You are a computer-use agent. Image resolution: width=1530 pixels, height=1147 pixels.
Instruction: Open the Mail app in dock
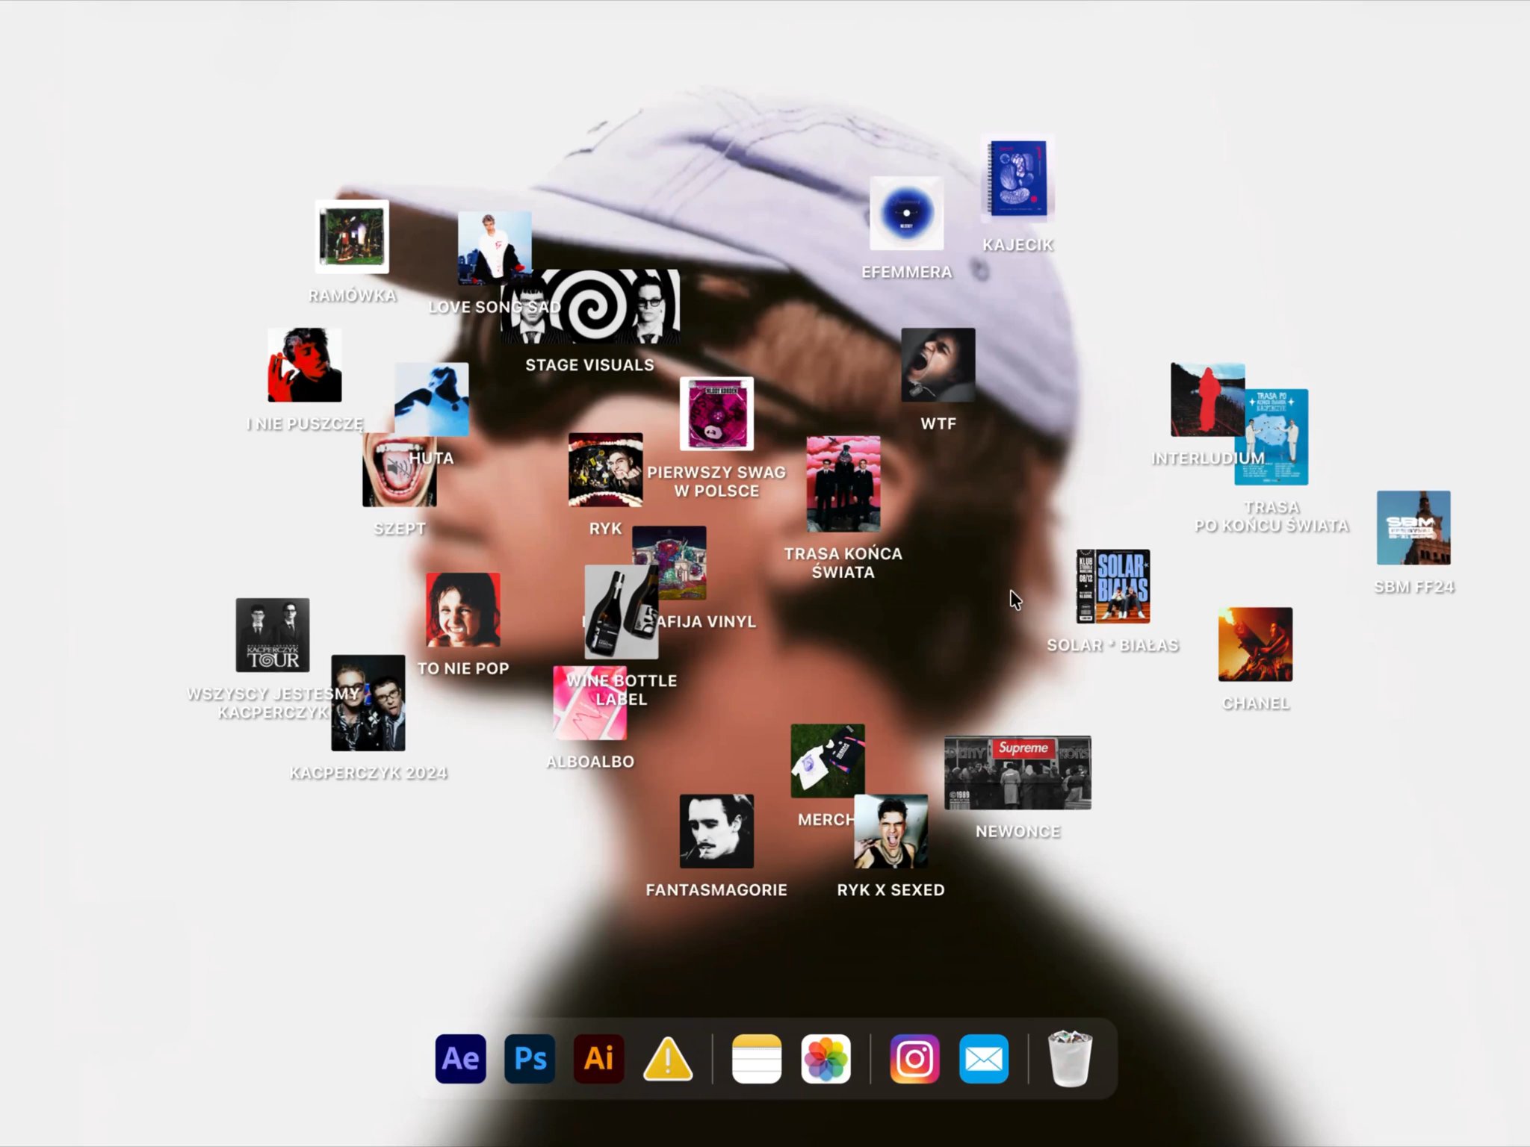coord(984,1059)
